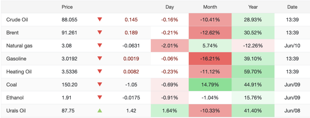Open the Coal commodity link
The width and height of the screenshot is (310, 118).
(12, 85)
